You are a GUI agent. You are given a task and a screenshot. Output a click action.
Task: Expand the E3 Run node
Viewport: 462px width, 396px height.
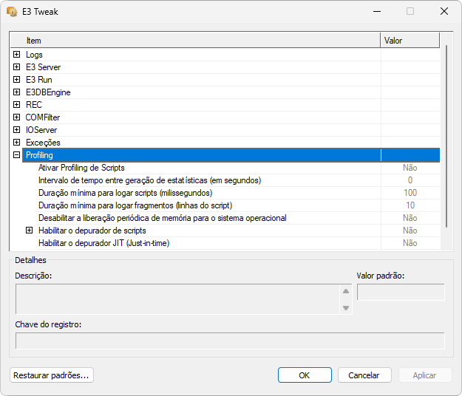click(16, 80)
